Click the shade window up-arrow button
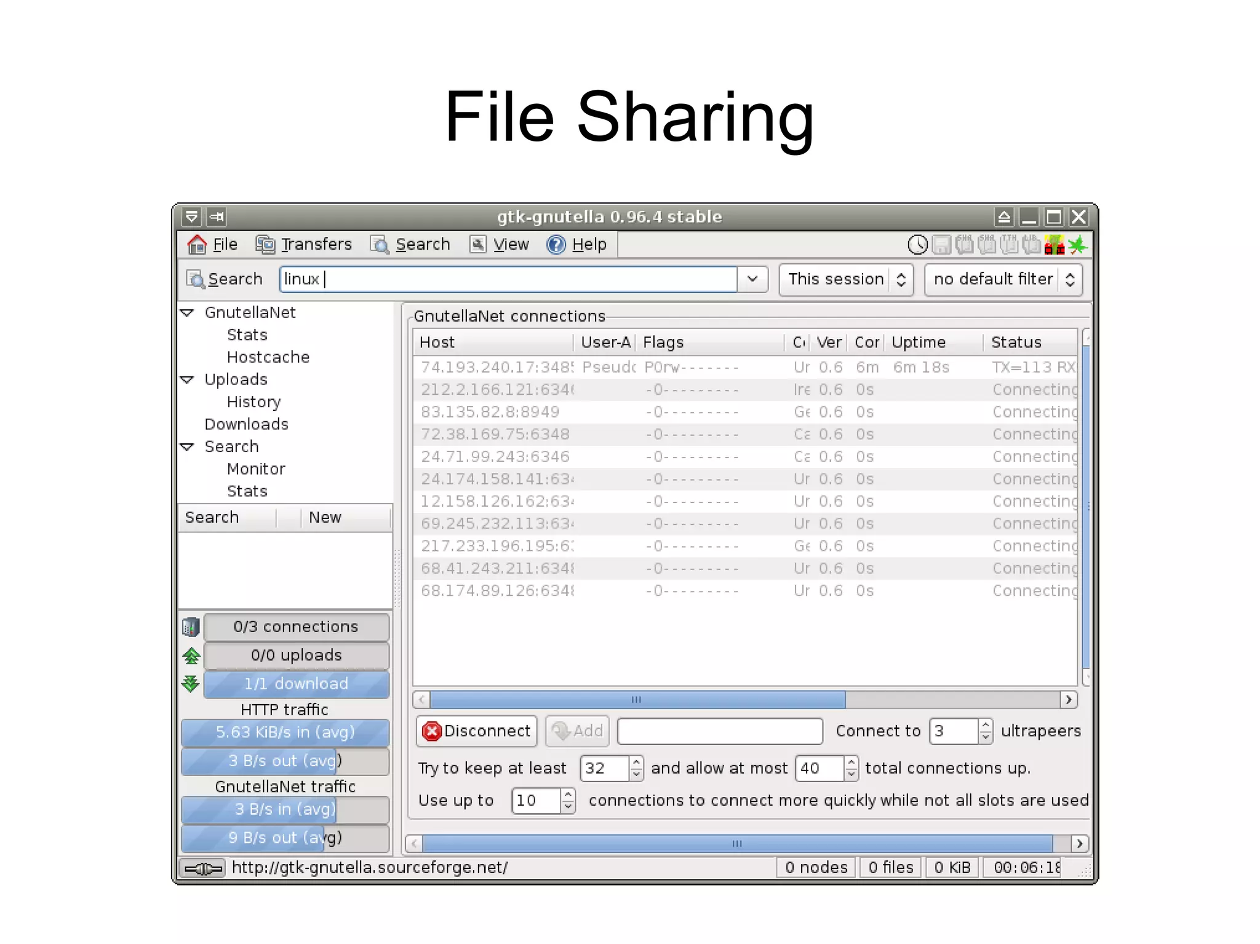The image size is (1260, 944). tap(1003, 216)
